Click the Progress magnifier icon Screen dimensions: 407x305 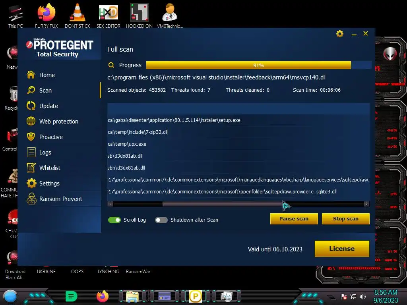(111, 65)
